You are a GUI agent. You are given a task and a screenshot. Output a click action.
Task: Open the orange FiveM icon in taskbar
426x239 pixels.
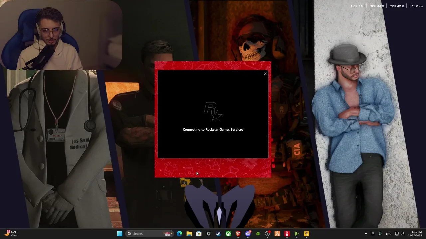tap(277, 234)
